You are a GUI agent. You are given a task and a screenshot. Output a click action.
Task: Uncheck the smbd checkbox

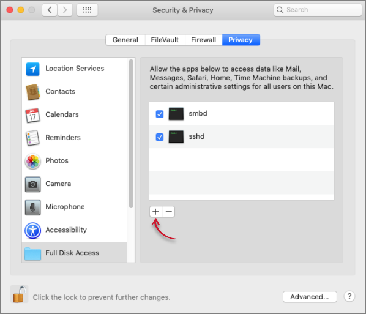[160, 114]
